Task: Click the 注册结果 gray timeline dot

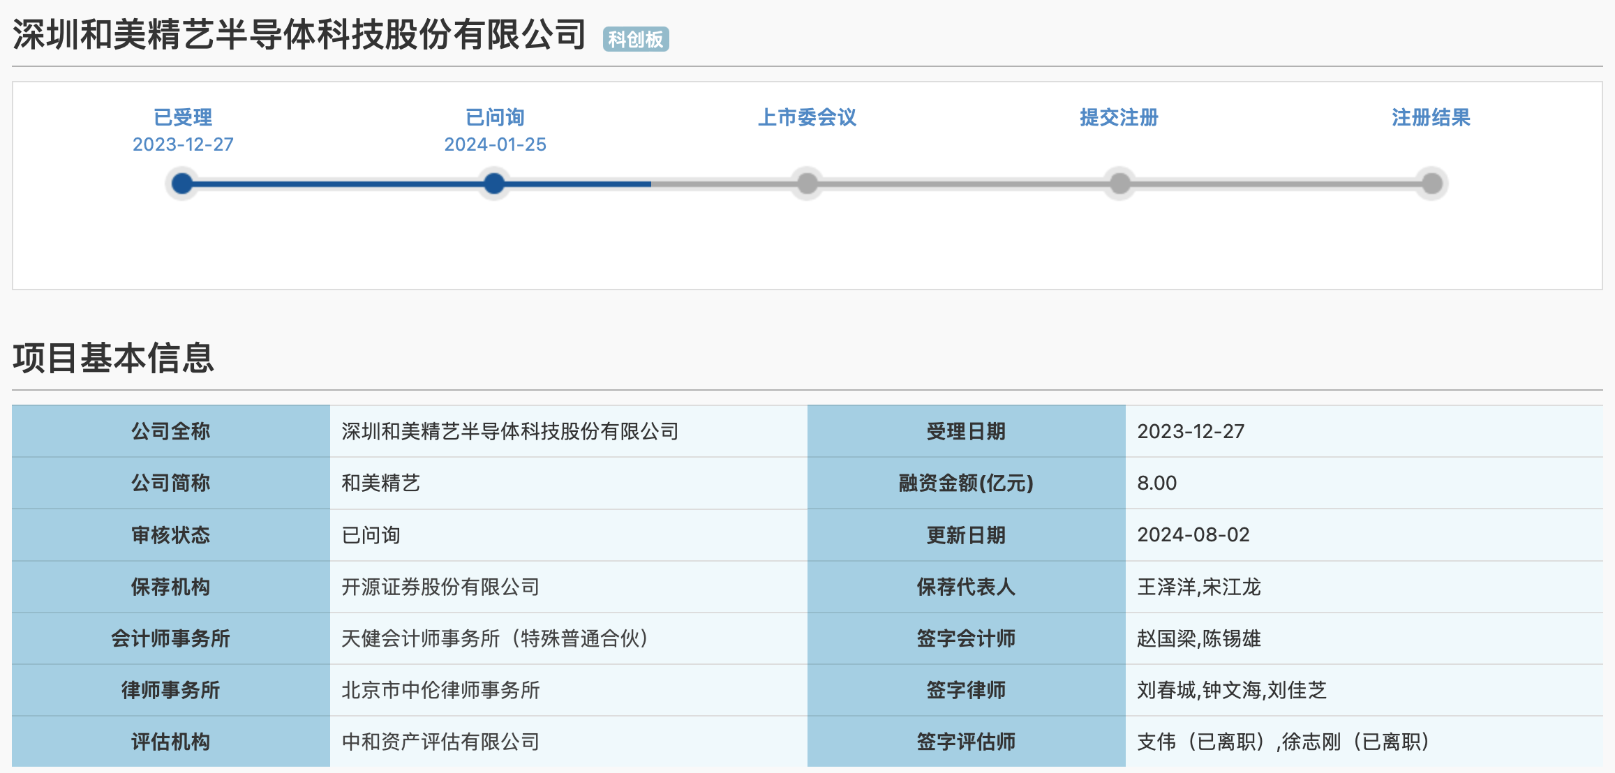Action: coord(1431,183)
